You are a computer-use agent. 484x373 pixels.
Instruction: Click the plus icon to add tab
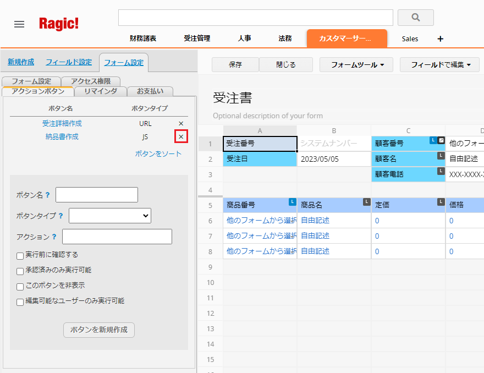[x=440, y=39]
